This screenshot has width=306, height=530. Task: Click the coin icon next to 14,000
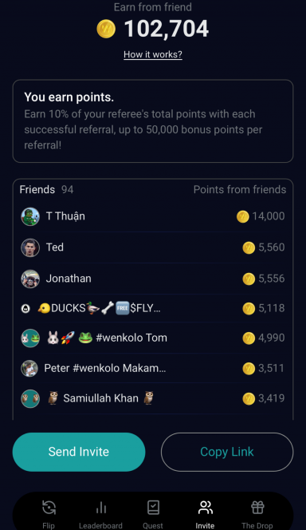(242, 216)
